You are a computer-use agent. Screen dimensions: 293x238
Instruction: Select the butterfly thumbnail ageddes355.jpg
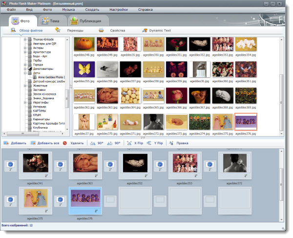pos(84,68)
